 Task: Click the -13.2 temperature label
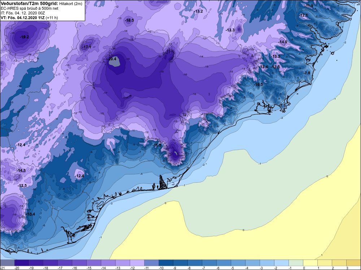tap(198, 11)
